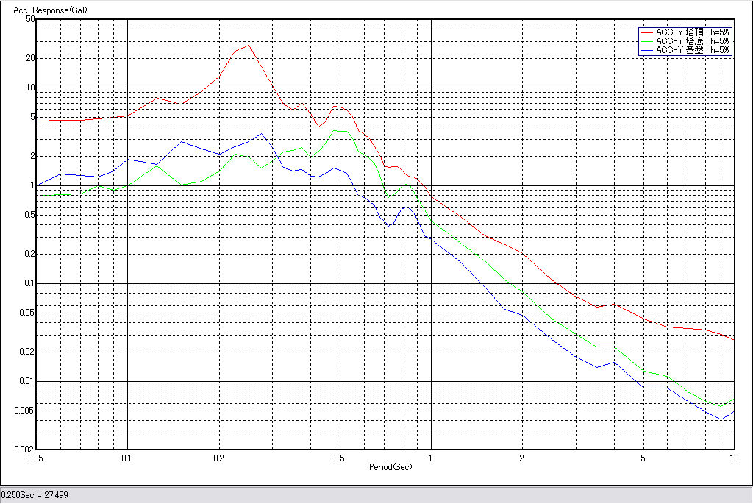Click the y-axis tick label 20
Image resolution: width=753 pixels, height=504 pixels.
pos(30,58)
